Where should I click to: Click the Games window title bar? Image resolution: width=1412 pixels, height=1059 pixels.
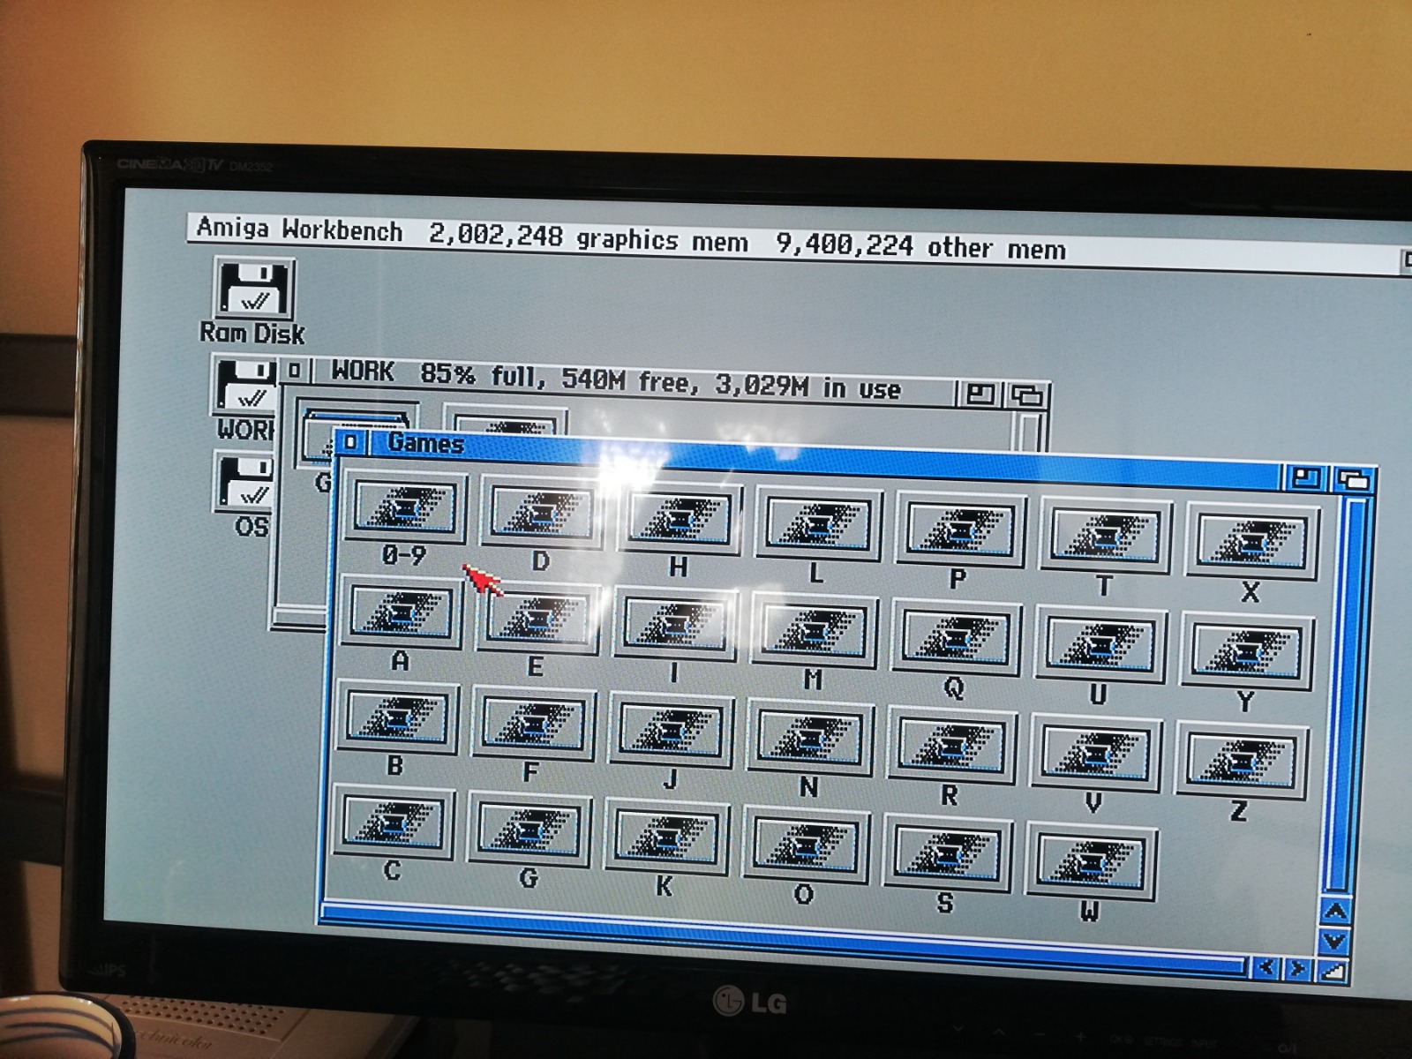[x=794, y=459]
